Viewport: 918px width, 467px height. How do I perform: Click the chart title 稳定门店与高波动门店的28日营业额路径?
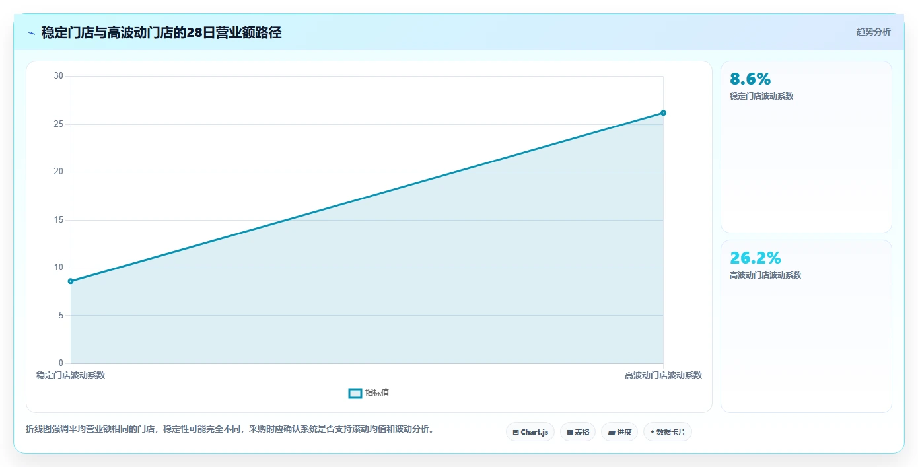pyautogui.click(x=161, y=32)
